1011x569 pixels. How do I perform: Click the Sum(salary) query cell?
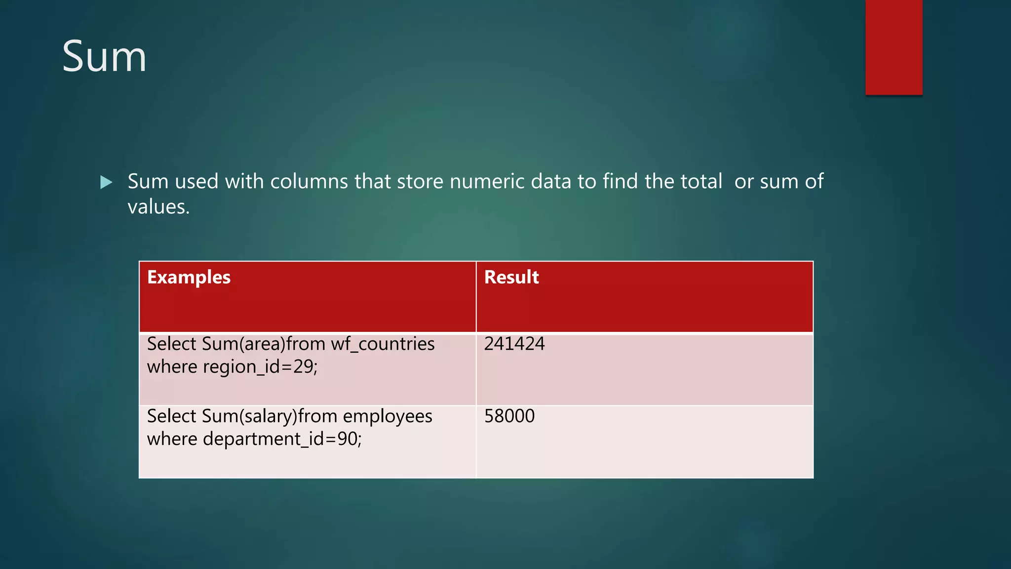tap(307, 441)
